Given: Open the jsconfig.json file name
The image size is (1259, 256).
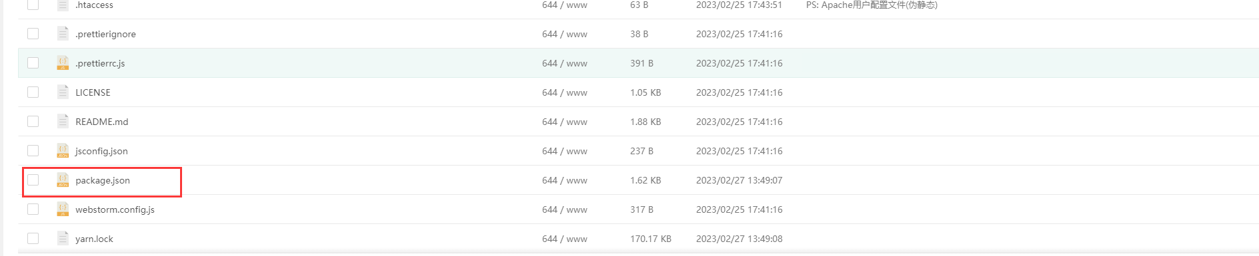Looking at the screenshot, I should (x=101, y=152).
